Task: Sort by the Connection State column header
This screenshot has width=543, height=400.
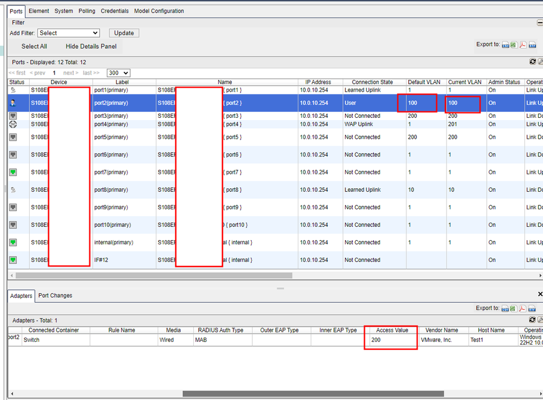Action: (x=372, y=82)
